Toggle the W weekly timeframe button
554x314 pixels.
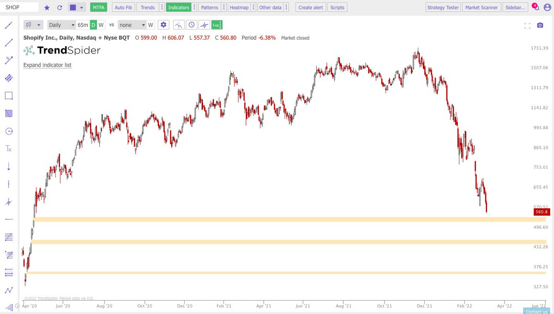click(x=101, y=25)
